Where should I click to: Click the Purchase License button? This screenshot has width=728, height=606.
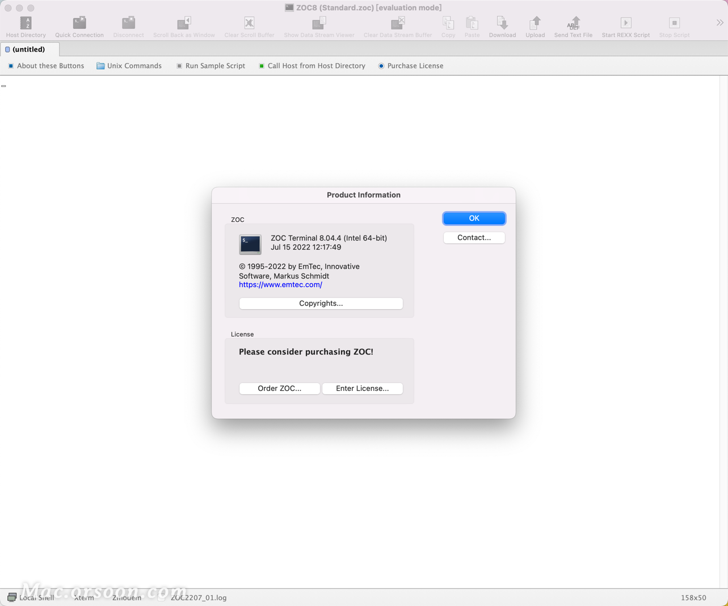[x=411, y=66]
